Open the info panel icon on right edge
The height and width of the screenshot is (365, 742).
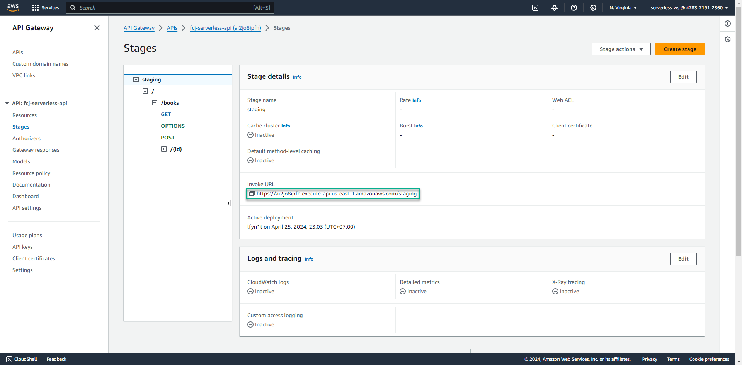click(x=728, y=24)
